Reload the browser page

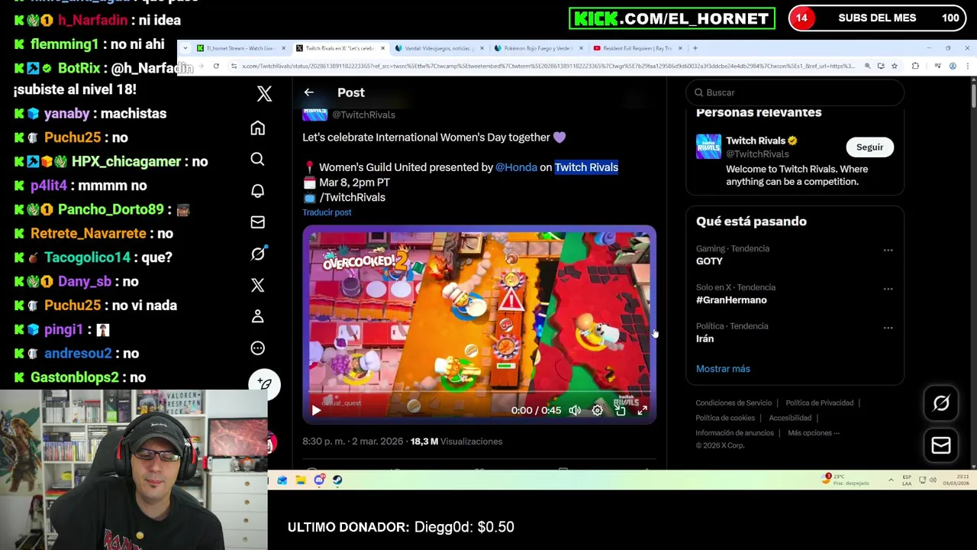(216, 66)
